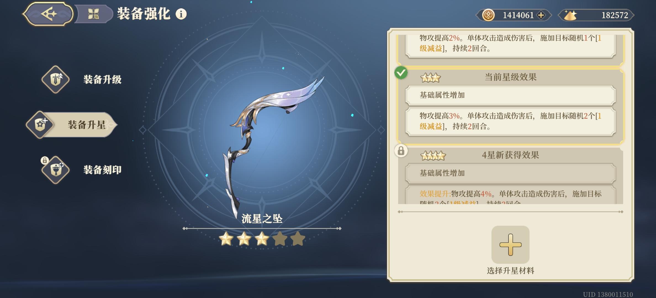Show info next to 装备强化 title
This screenshot has width=656, height=298.
(x=181, y=14)
